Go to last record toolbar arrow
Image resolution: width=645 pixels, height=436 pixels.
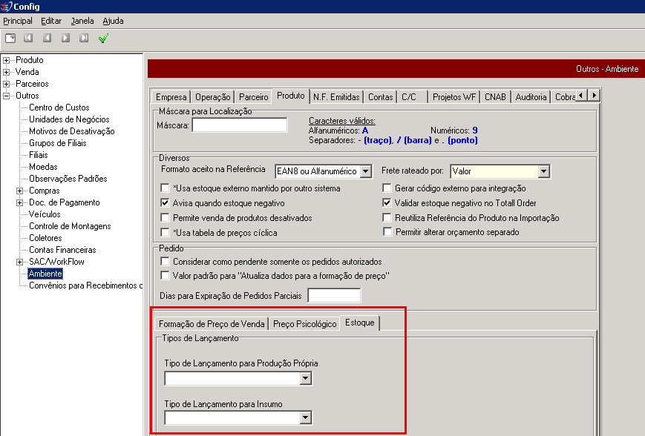(84, 39)
